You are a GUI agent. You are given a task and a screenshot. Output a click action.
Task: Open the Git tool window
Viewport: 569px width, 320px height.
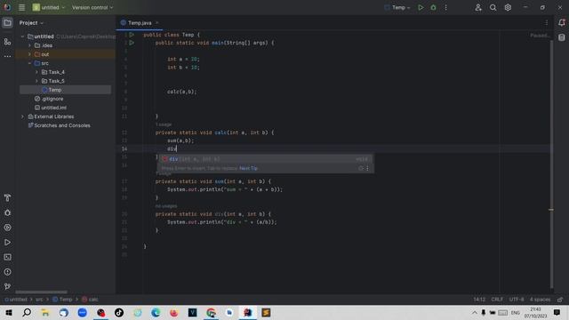[7, 286]
